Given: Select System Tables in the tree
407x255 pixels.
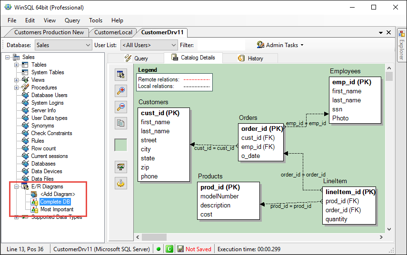Looking at the screenshot, I should click(x=48, y=72).
